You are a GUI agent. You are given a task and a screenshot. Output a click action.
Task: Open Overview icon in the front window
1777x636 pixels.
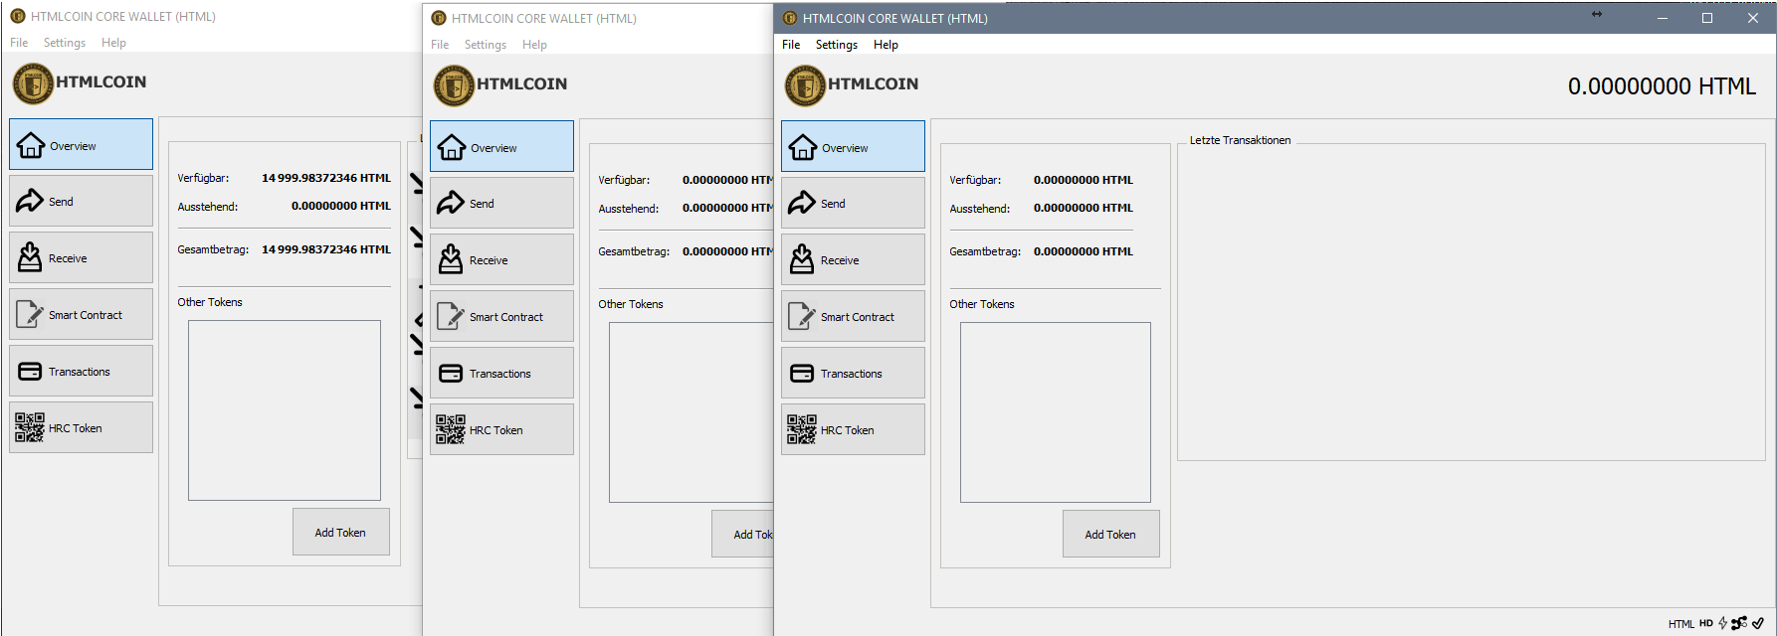802,147
